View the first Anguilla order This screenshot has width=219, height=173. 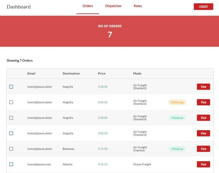[x=203, y=87]
